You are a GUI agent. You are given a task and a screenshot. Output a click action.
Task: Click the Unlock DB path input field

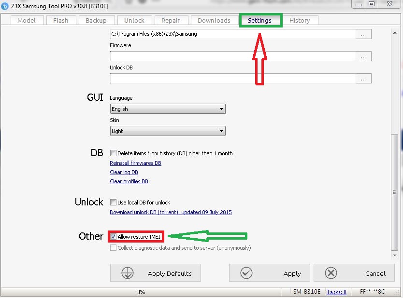233,79
